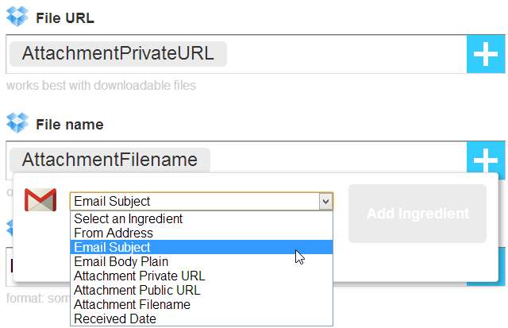Screen dimensions: 508x328
Task: Click the Add Ingredient button
Action: [418, 214]
